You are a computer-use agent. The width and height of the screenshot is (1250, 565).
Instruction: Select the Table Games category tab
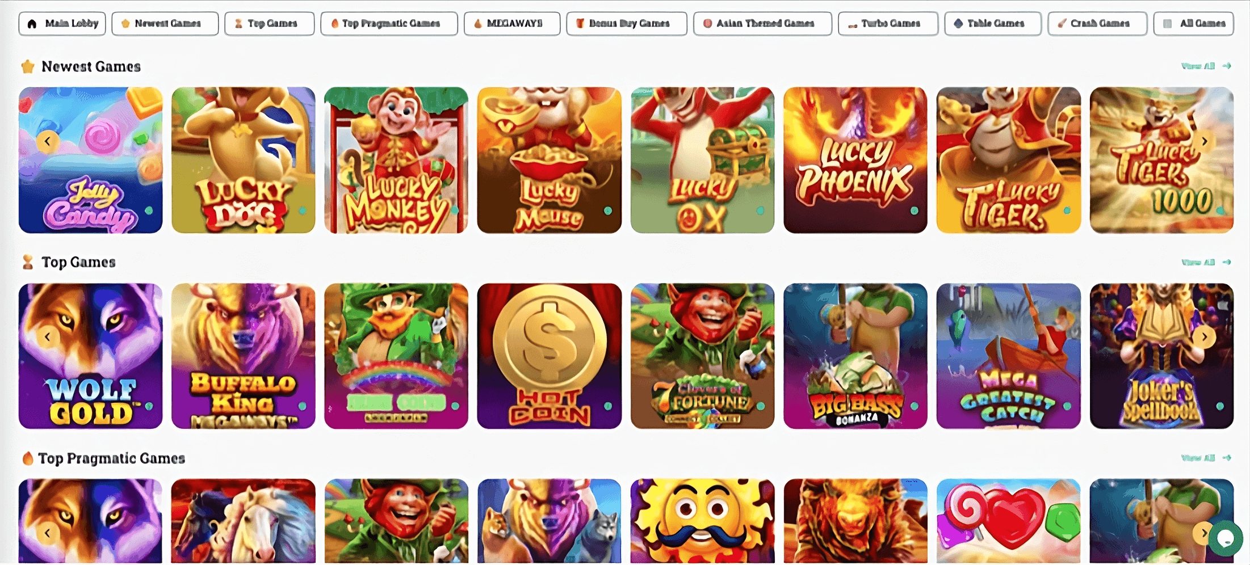(992, 23)
